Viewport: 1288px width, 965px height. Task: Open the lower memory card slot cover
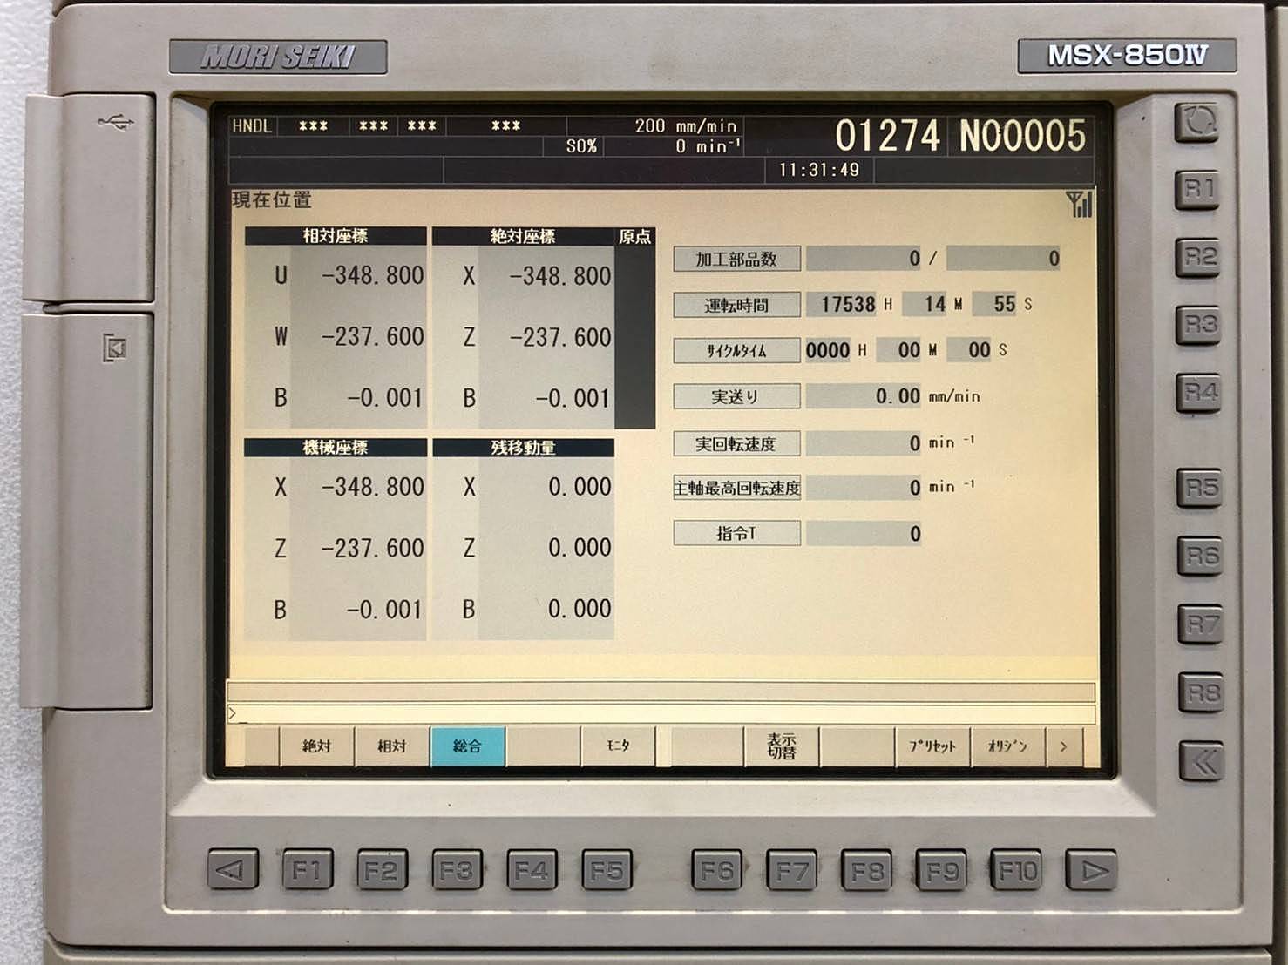click(x=87, y=509)
